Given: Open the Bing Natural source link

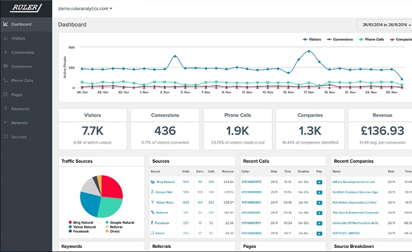Looking at the screenshot, I should [165, 182].
